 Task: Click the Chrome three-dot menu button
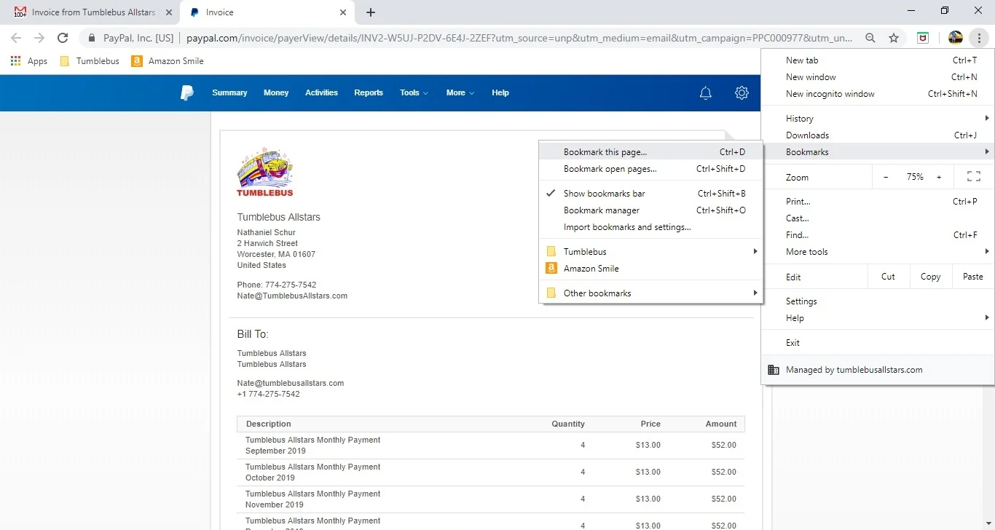980,38
